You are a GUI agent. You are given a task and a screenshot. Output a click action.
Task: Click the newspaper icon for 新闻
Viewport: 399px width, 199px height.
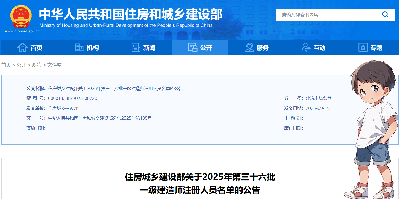coord(136,48)
